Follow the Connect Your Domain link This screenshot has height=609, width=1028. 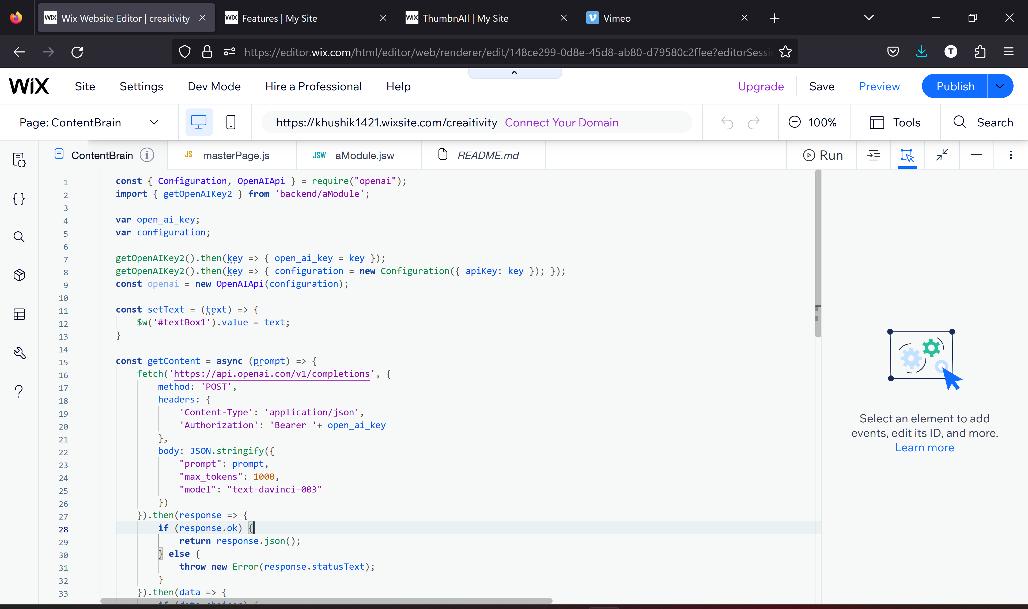click(561, 122)
